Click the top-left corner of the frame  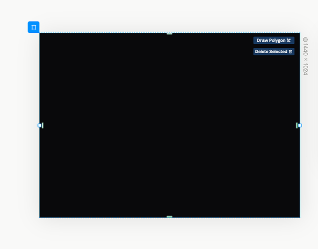point(40,33)
